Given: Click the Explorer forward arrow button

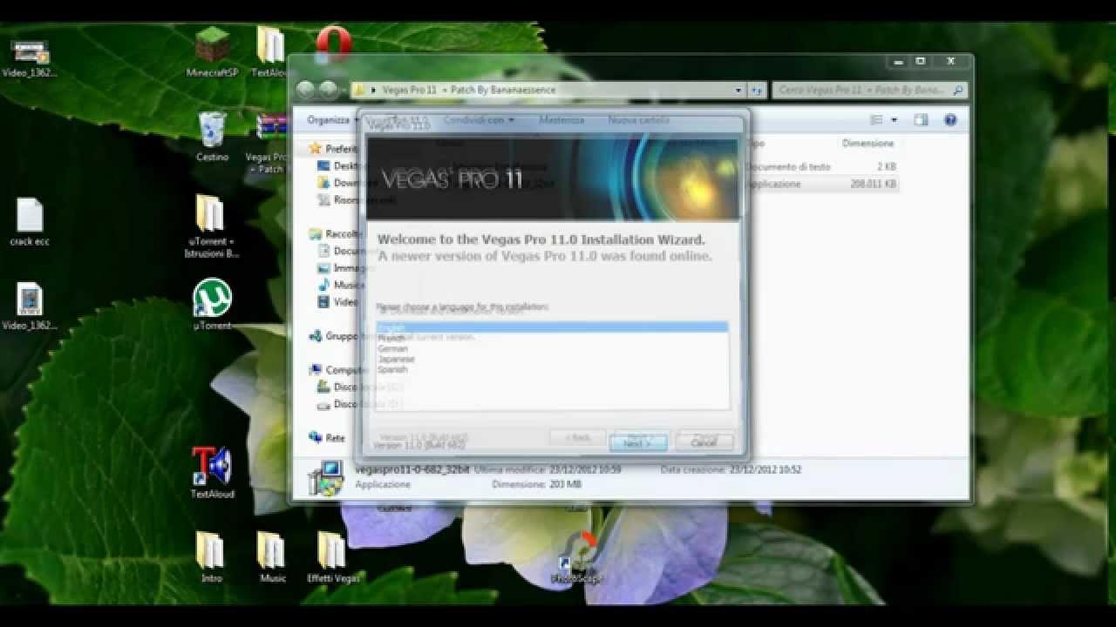Looking at the screenshot, I should [x=328, y=90].
